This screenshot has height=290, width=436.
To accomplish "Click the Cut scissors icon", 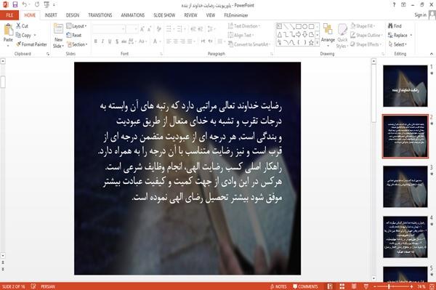I will point(18,26).
